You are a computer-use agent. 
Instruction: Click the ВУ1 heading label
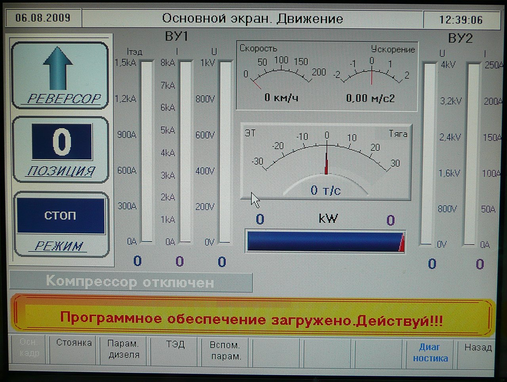tap(177, 37)
